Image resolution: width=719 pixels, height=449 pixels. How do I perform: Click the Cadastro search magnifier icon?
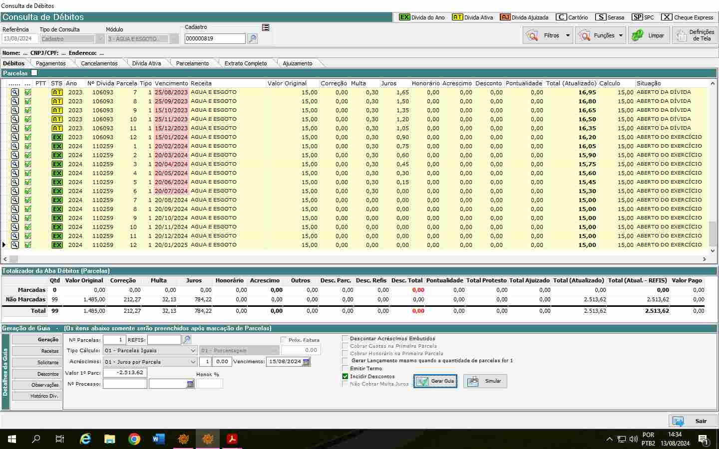(252, 39)
